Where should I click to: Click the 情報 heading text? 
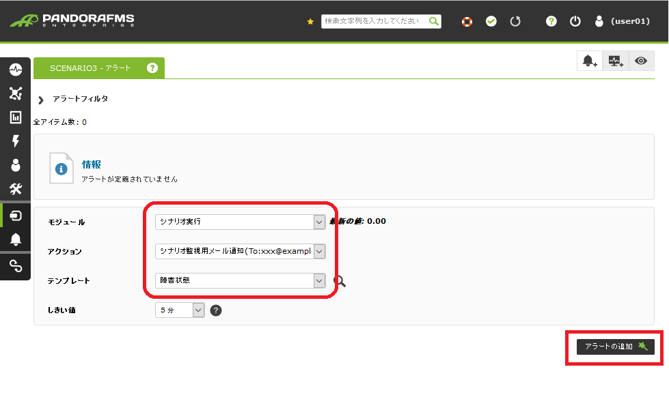click(92, 164)
